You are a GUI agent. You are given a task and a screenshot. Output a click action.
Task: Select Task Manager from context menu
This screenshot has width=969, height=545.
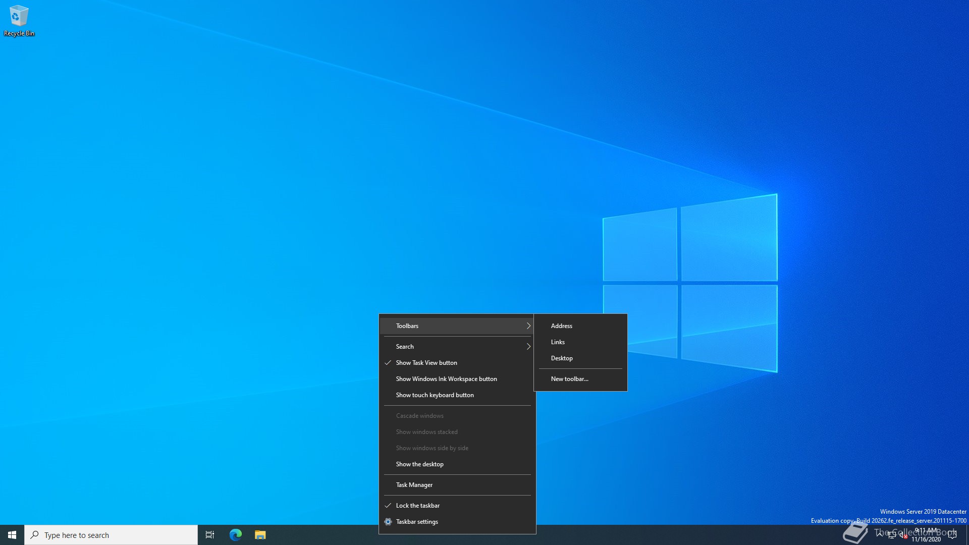pyautogui.click(x=414, y=485)
